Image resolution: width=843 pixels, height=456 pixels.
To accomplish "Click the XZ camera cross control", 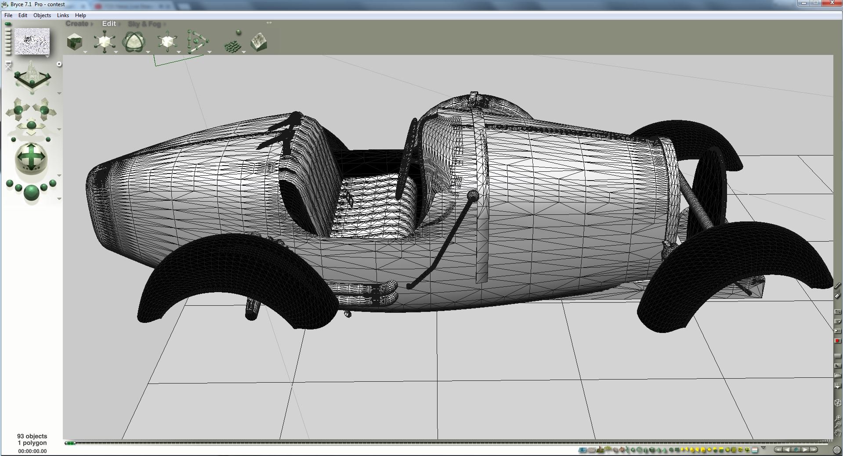I will point(32,126).
